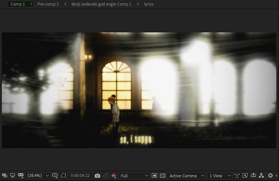Click arrow before the lyrics tab
This screenshot has height=181, width=279.
pos(138,4)
